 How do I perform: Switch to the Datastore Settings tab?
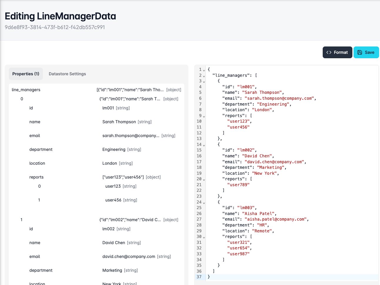click(x=67, y=74)
